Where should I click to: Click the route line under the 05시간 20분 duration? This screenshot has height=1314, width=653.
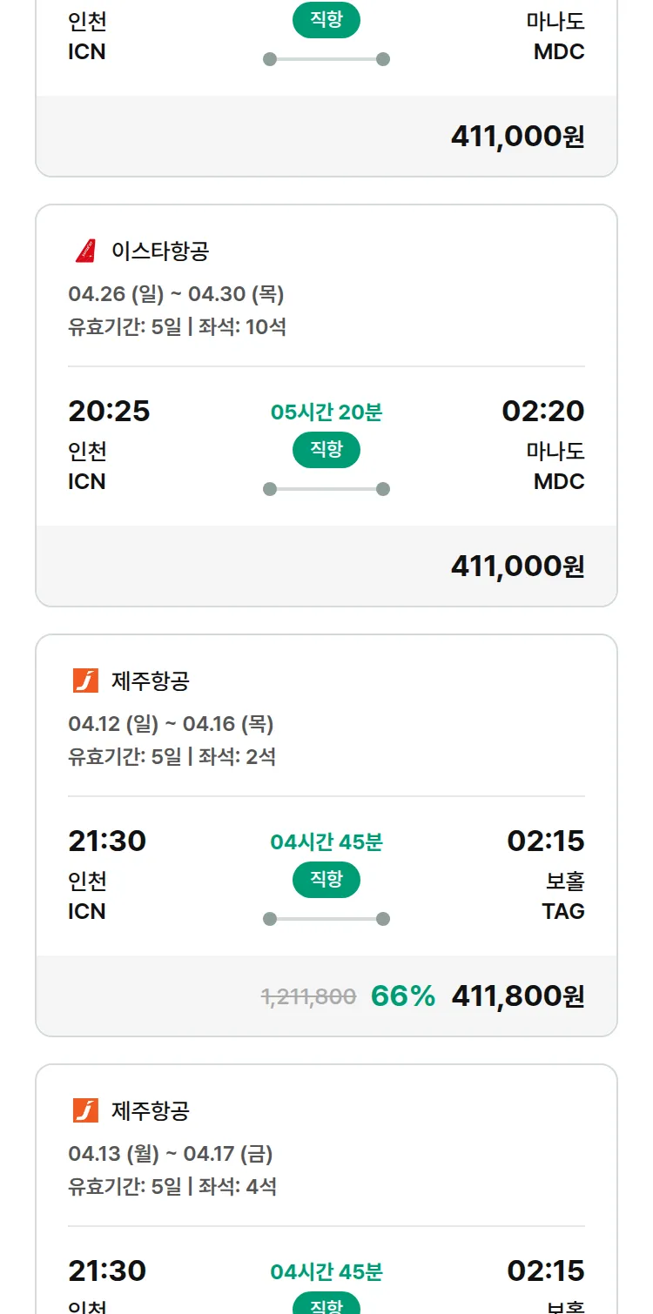tap(326, 489)
